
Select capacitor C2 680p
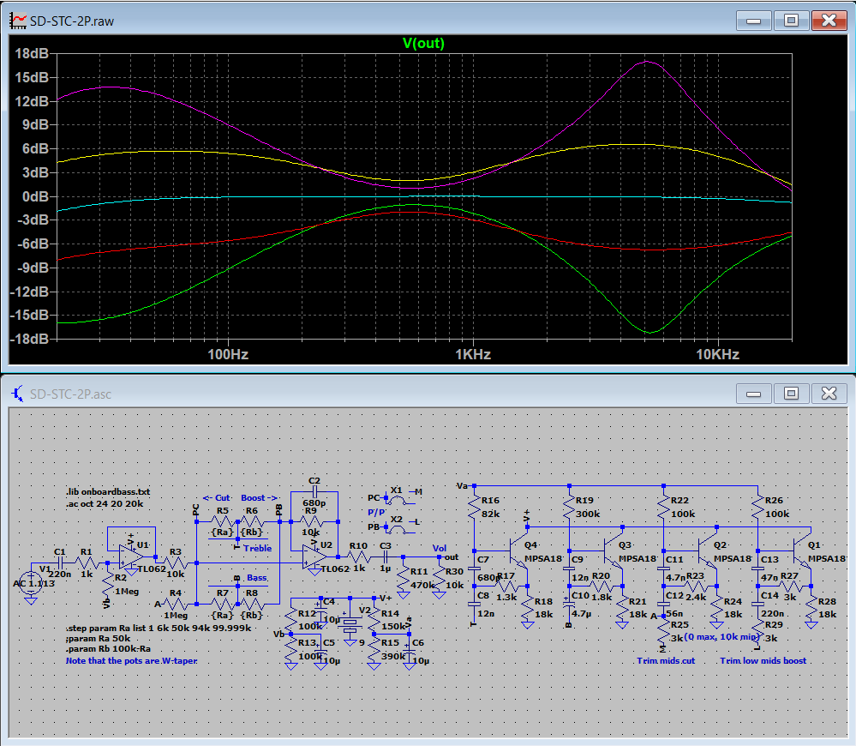[x=314, y=492]
